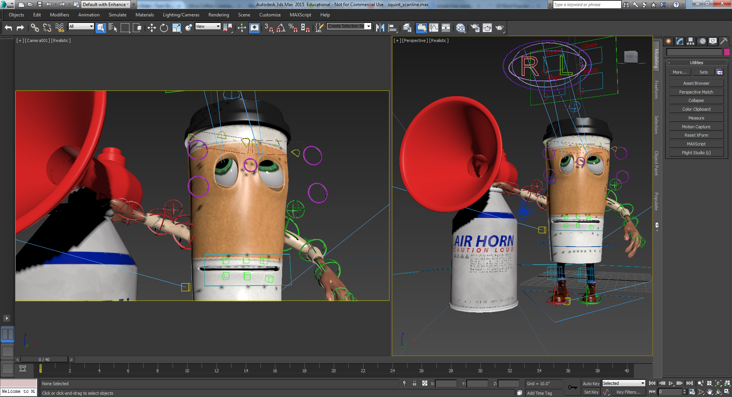
Task: Open the Mini Curve Editor icon
Action: point(23,368)
